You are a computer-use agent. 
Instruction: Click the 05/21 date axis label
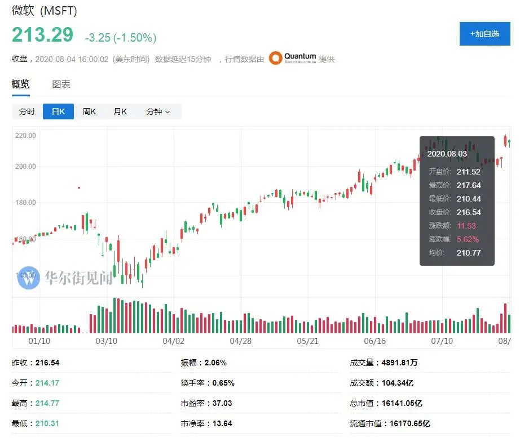[x=307, y=341]
